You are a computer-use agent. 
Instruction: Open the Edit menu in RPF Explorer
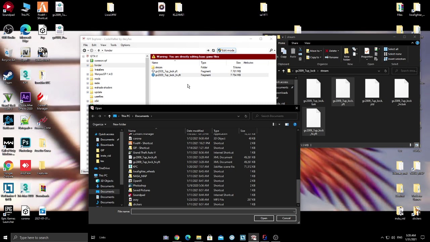(94, 45)
